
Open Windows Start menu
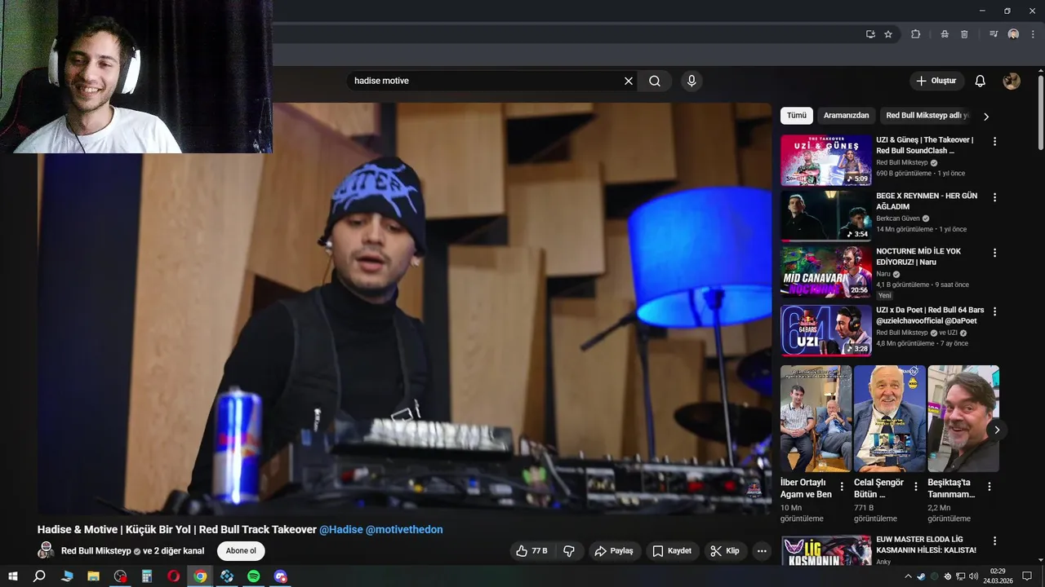click(13, 576)
